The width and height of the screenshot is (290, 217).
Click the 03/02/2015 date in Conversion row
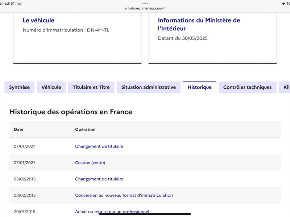pyautogui.click(x=25, y=195)
